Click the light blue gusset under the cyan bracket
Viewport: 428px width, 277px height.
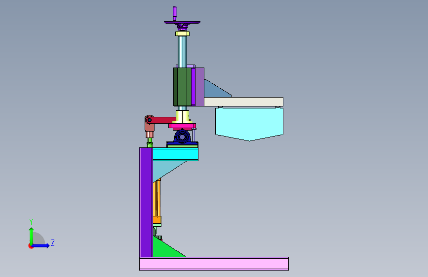[166, 170]
